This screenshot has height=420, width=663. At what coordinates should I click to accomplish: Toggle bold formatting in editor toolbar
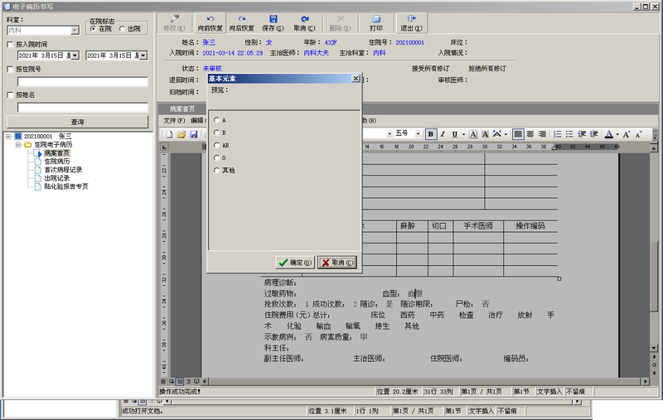pos(430,134)
